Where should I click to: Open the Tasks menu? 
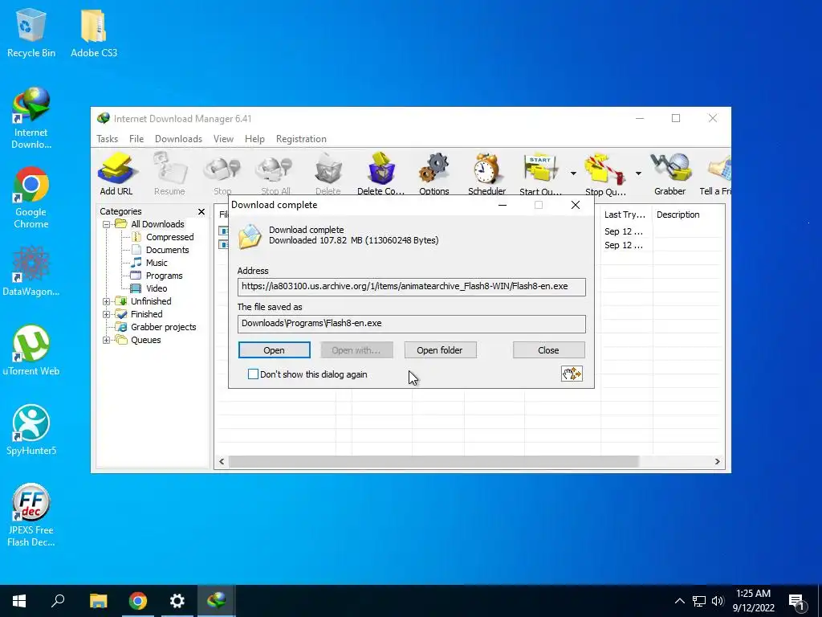point(107,139)
